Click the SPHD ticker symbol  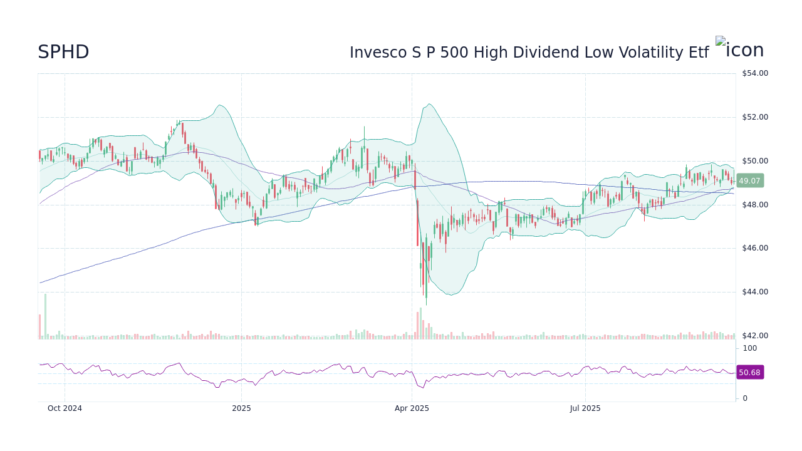coord(63,52)
